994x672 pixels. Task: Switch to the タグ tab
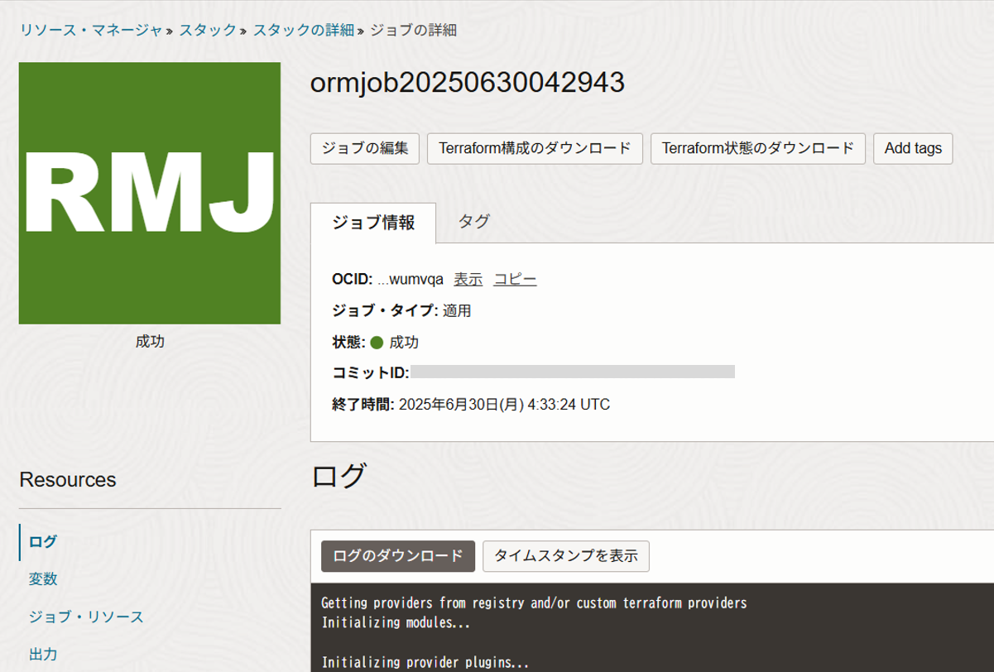pos(474,221)
